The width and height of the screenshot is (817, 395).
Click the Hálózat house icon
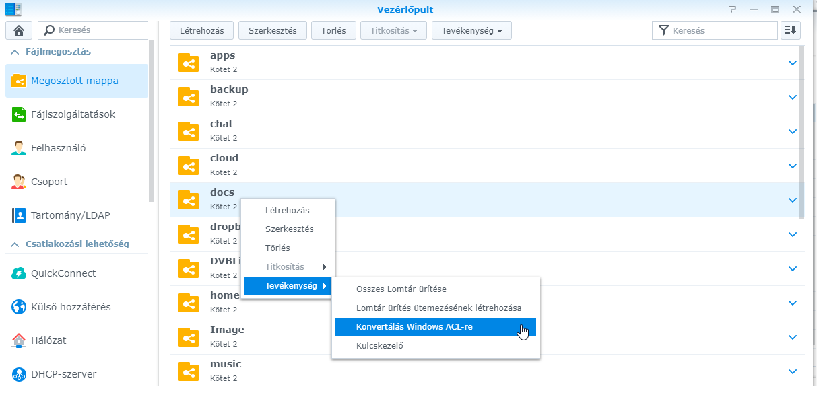point(19,340)
